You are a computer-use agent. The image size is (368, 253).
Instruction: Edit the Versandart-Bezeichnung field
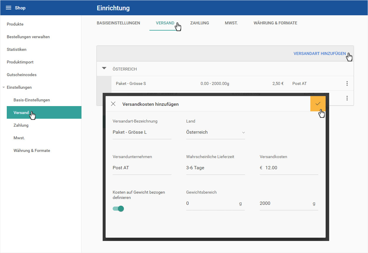click(x=142, y=132)
